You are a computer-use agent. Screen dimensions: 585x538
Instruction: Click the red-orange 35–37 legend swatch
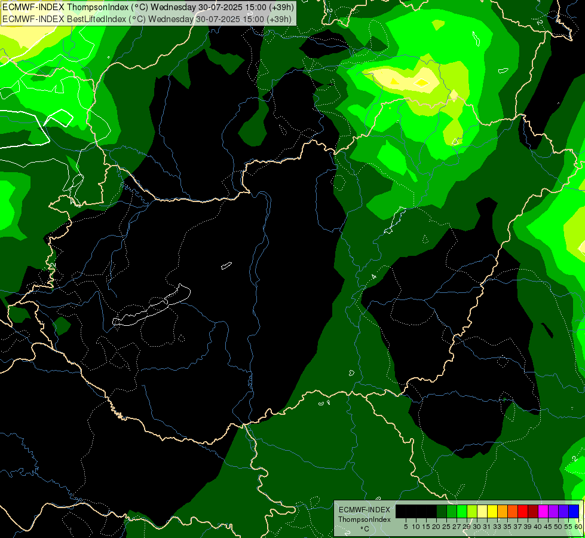pyautogui.click(x=513, y=511)
